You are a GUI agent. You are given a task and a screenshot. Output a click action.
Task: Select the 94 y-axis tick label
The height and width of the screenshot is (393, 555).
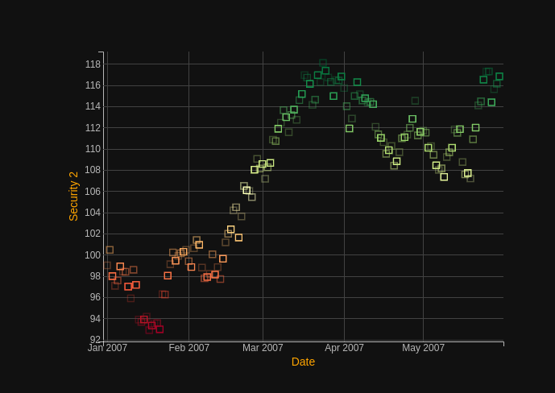click(95, 319)
